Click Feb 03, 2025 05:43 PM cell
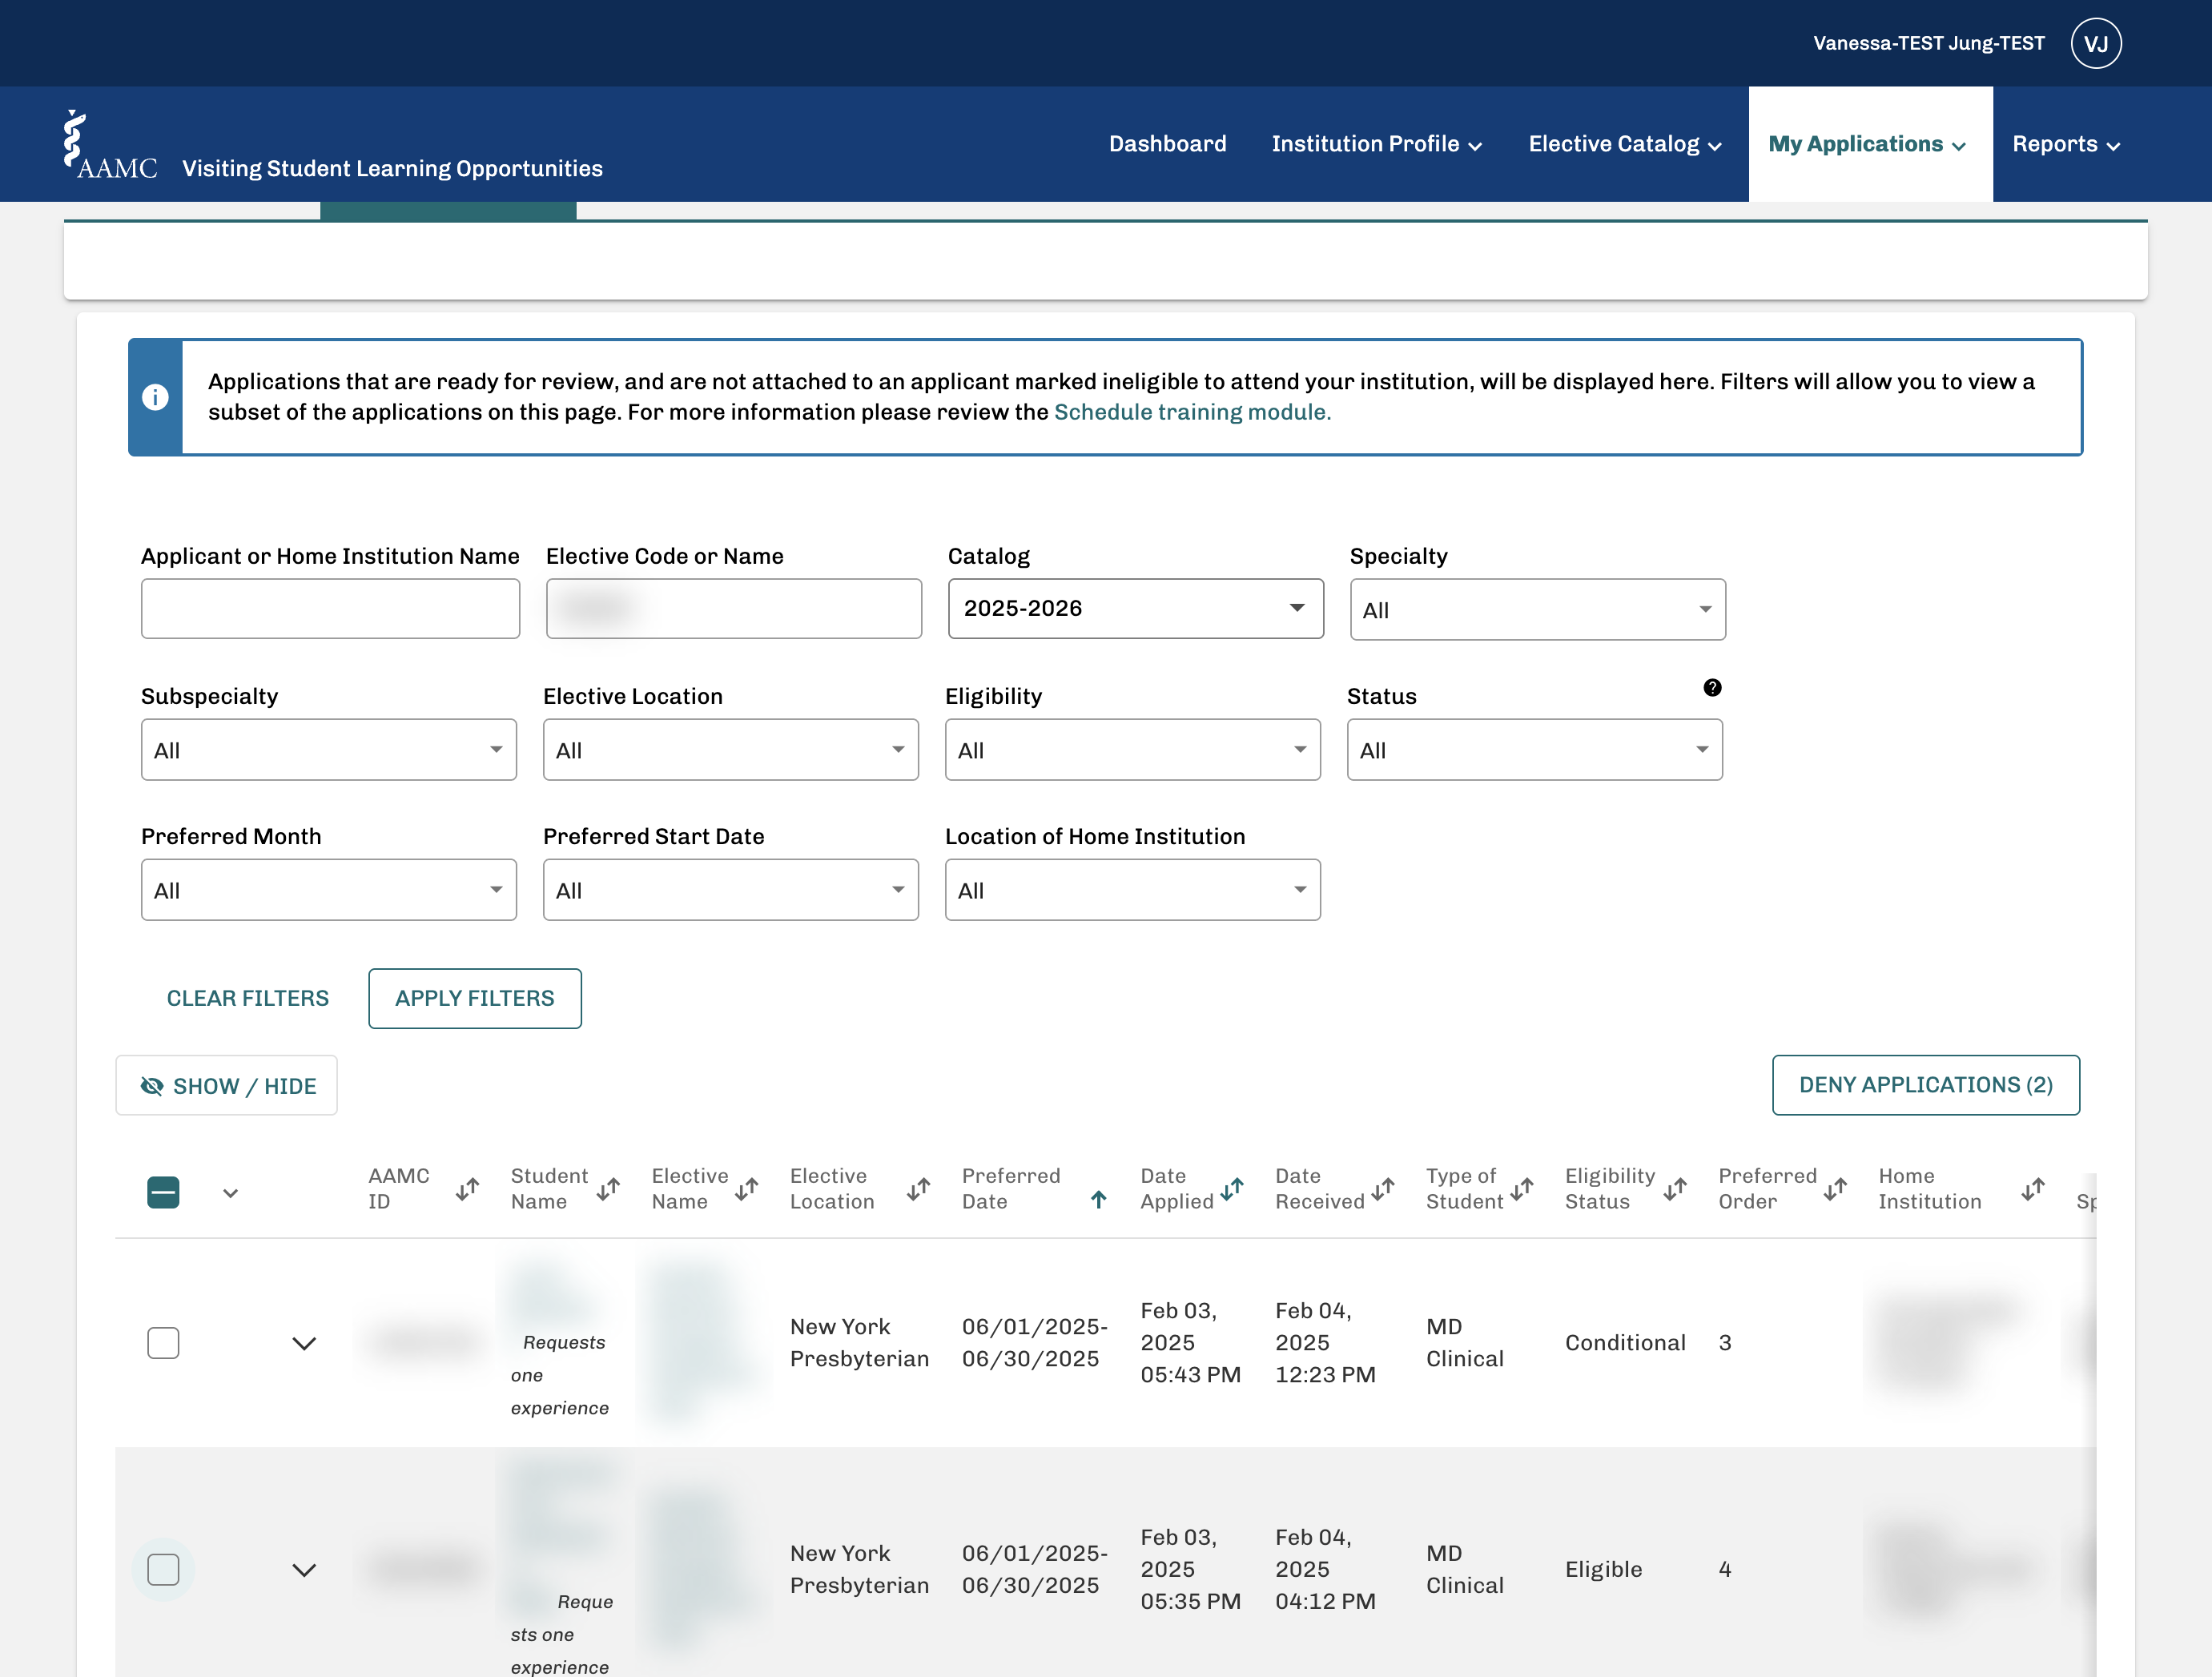 [1190, 1343]
